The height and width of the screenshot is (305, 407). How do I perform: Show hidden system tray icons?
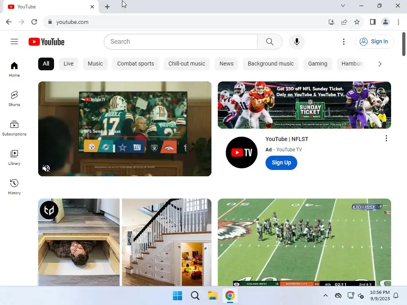pyautogui.click(x=326, y=295)
